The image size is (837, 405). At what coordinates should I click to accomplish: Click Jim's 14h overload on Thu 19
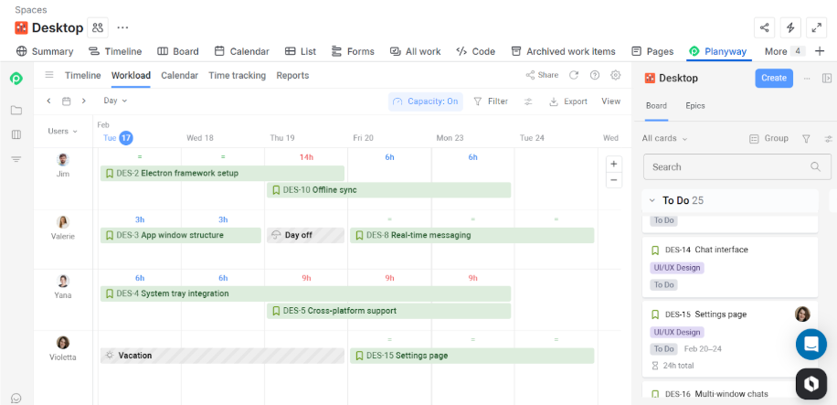(x=306, y=157)
